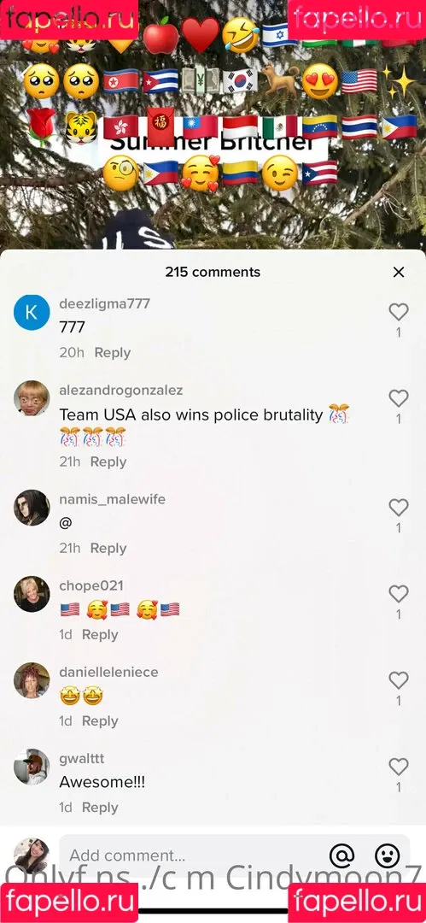Image resolution: width=426 pixels, height=923 pixels.
Task: Like gwalttt's Awesome comment
Action: [399, 767]
